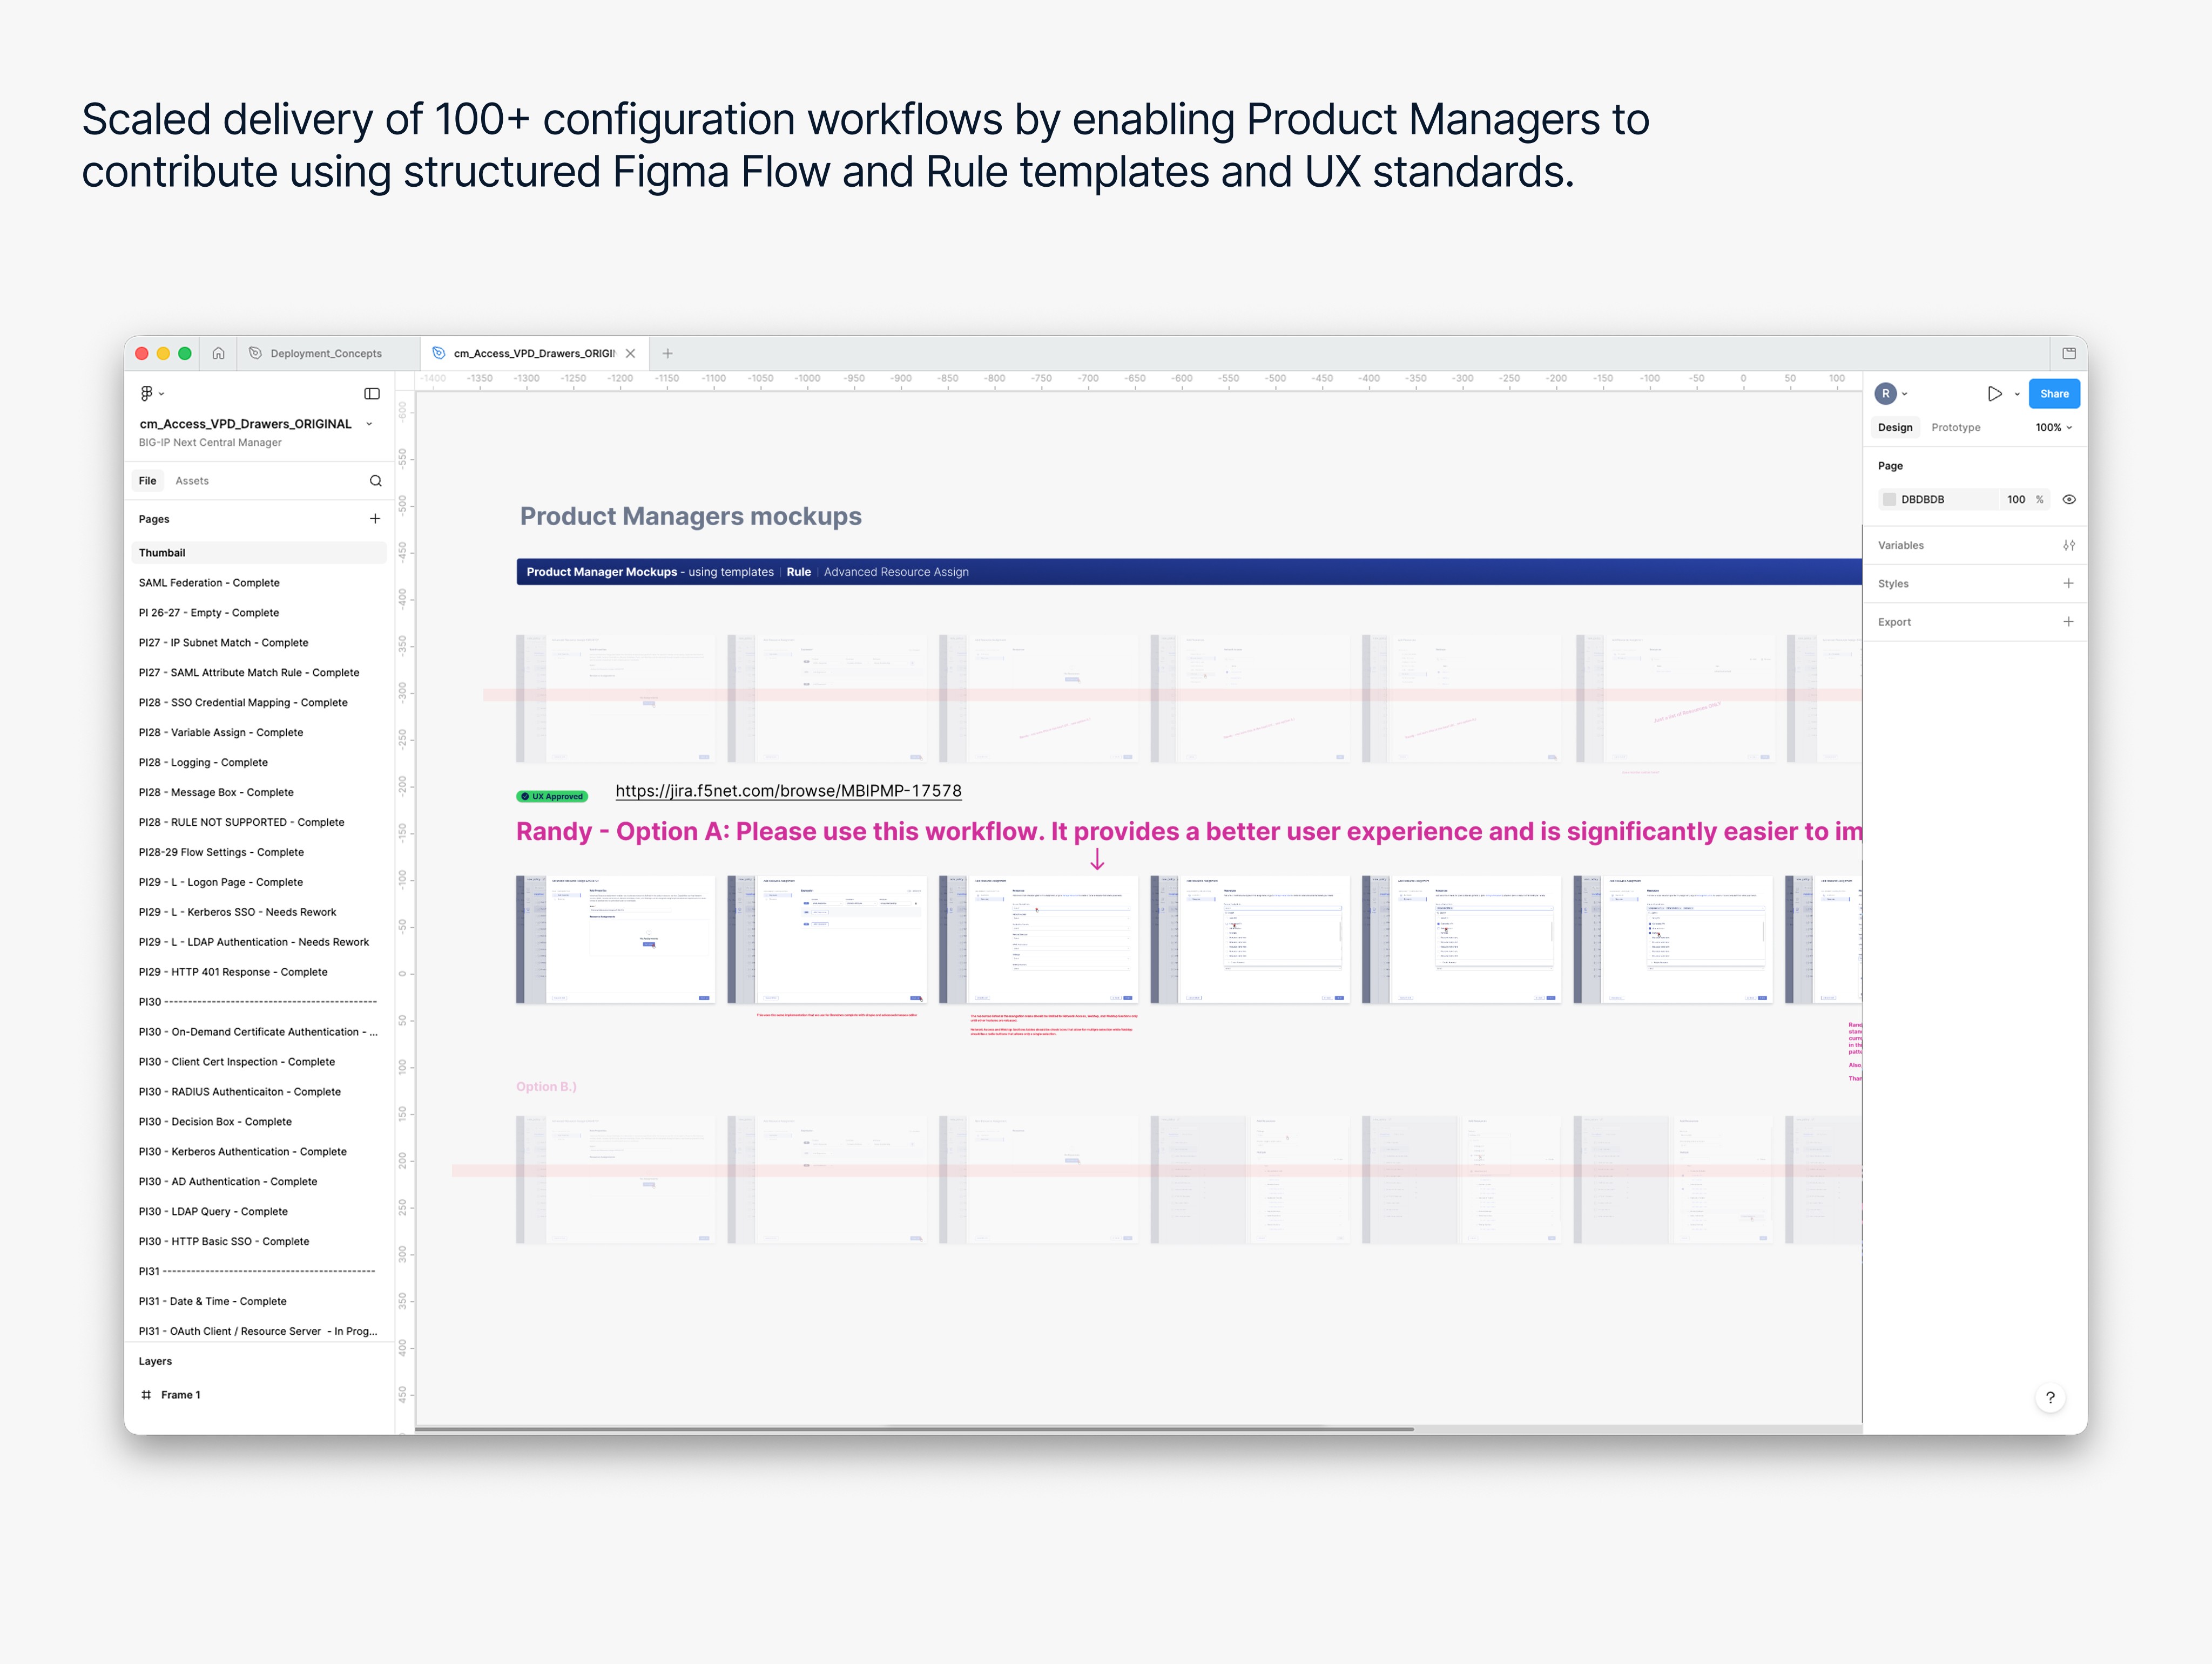Viewport: 2212px width, 1664px height.
Task: Click the DBDBDB page color swatch
Action: pos(1889,500)
